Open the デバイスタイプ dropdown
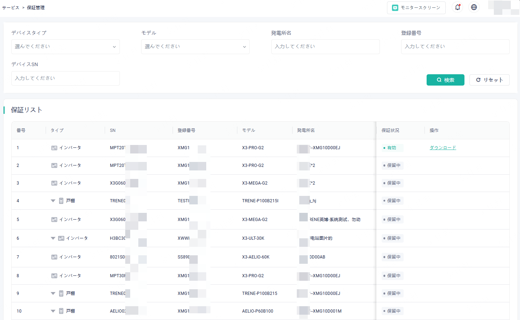The width and height of the screenshot is (520, 320). [65, 46]
